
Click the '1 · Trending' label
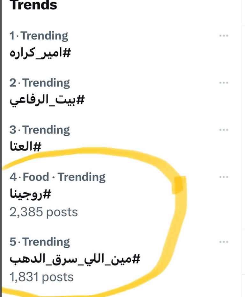[x=39, y=36]
